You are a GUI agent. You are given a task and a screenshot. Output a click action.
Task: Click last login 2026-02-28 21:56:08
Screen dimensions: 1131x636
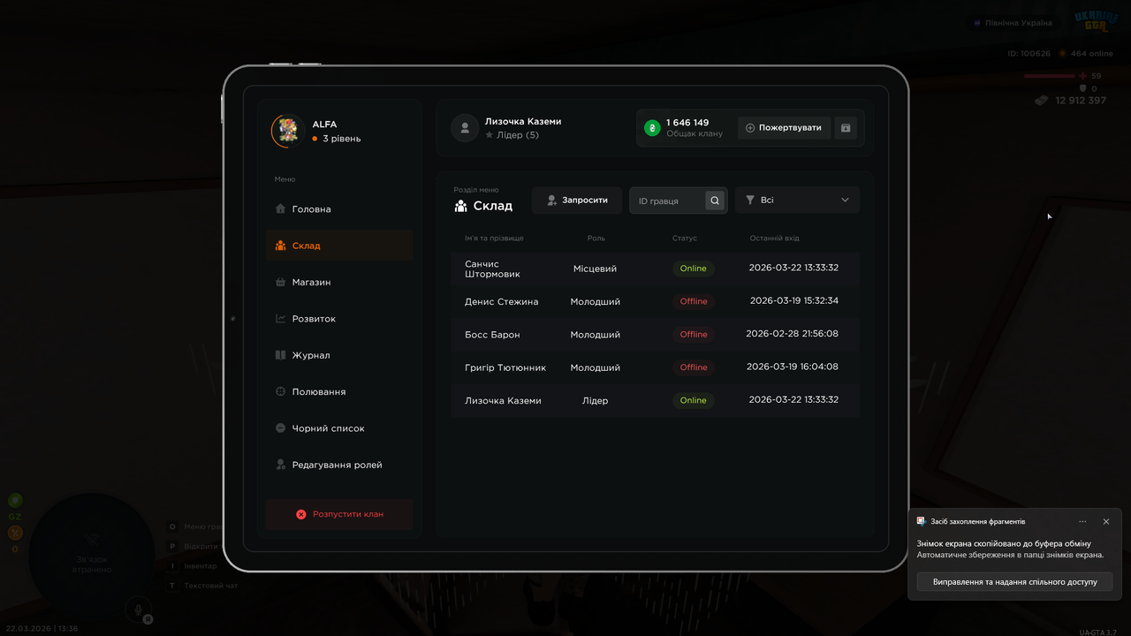point(793,334)
